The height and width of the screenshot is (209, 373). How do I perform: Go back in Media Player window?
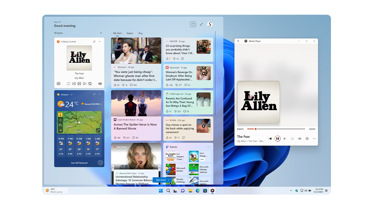coord(238,41)
